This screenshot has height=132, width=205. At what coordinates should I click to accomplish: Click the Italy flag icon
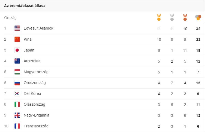(x=17, y=104)
